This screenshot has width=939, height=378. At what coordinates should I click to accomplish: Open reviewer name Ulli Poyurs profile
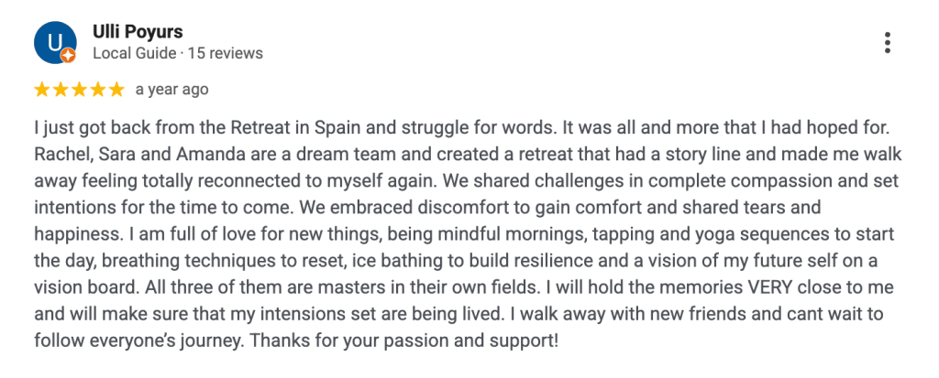tap(138, 32)
